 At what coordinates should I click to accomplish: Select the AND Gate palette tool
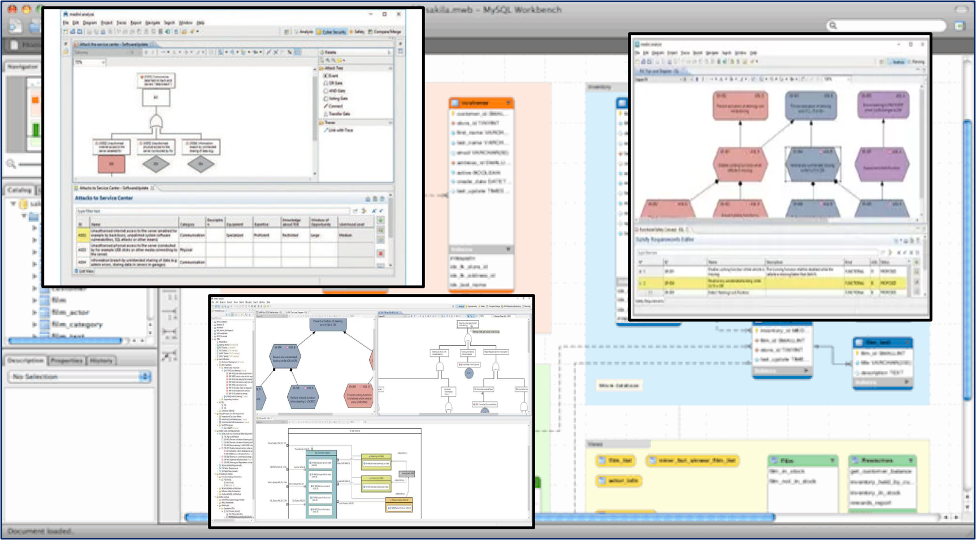click(336, 91)
